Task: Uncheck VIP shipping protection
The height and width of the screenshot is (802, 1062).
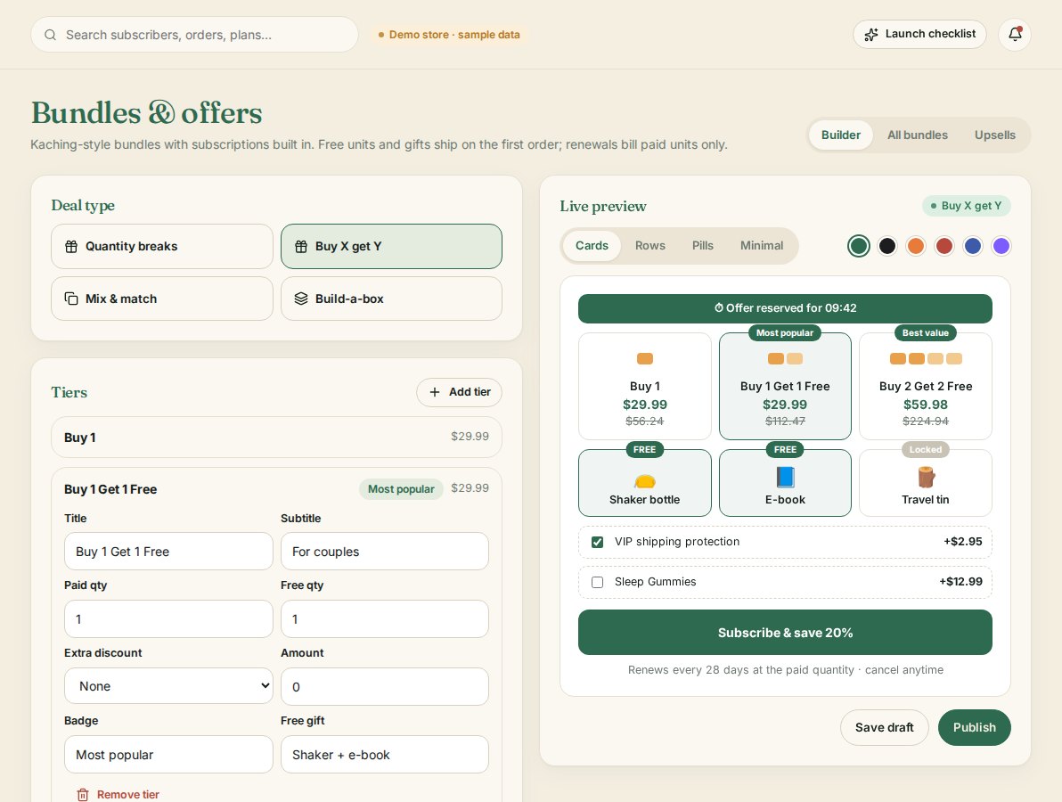Action: (x=597, y=542)
